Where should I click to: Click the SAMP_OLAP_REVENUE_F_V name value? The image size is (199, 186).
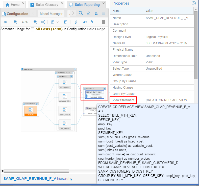[x=167, y=18]
